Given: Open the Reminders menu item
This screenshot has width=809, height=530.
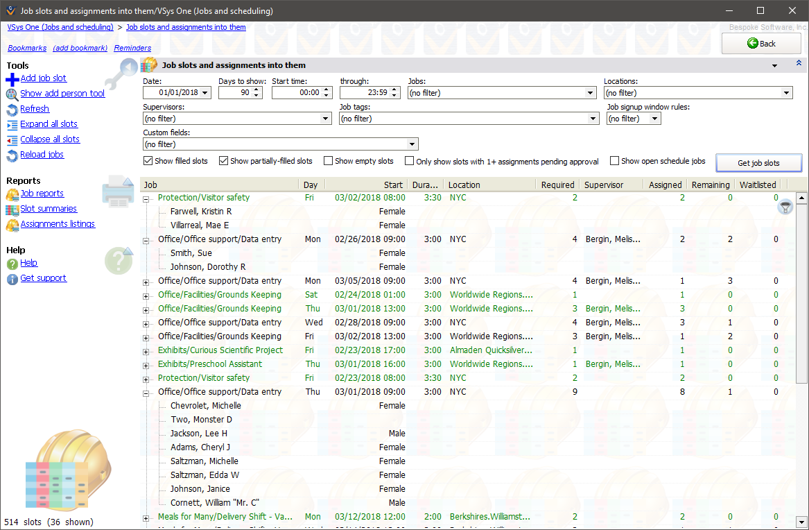Looking at the screenshot, I should point(133,48).
